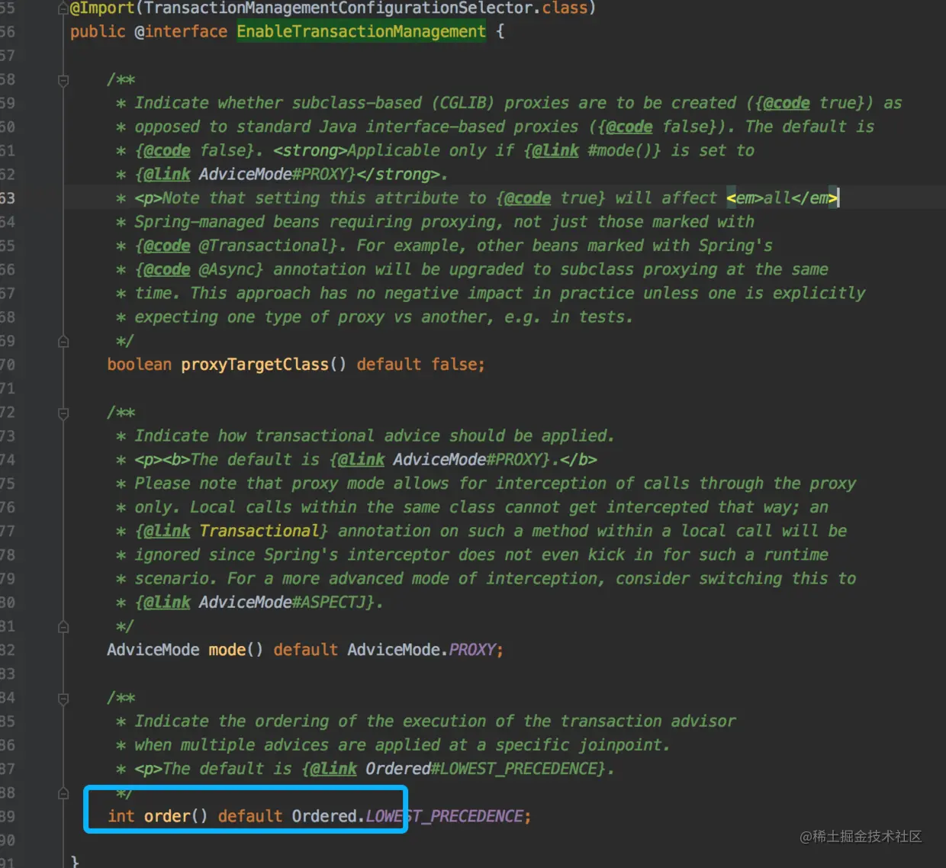Viewport: 946px width, 868px height.
Task: Select the EnableTransactionManagement interface name
Action: 361,32
